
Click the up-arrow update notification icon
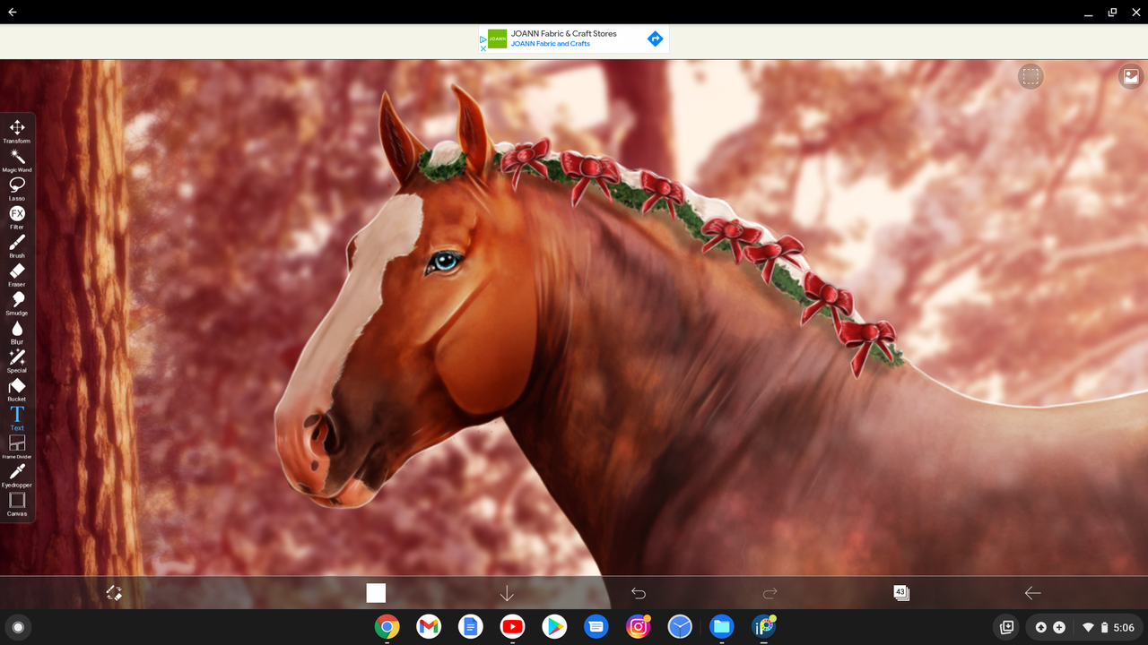pyautogui.click(x=1041, y=627)
